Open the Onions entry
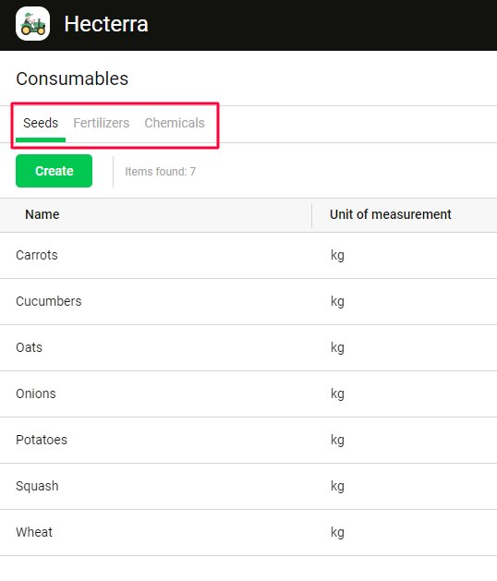This screenshot has height=581, width=497. pos(248,393)
